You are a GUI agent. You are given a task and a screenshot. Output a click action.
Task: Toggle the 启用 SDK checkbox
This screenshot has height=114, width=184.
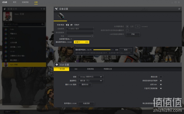161,85
